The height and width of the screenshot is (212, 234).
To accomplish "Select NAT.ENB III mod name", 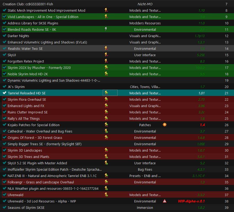I will click(52, 176).
